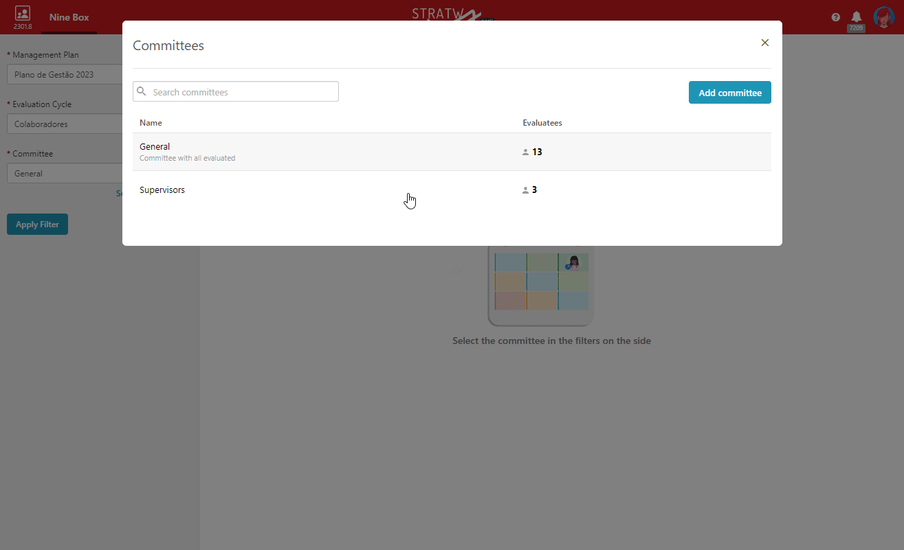
Task: Click the Name column header
Action: (x=151, y=123)
